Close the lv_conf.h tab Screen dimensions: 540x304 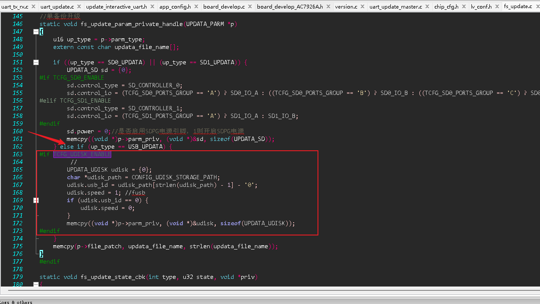[x=497, y=6]
